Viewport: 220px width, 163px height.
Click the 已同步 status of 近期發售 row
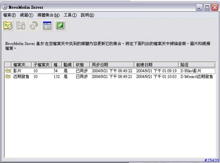(82, 77)
